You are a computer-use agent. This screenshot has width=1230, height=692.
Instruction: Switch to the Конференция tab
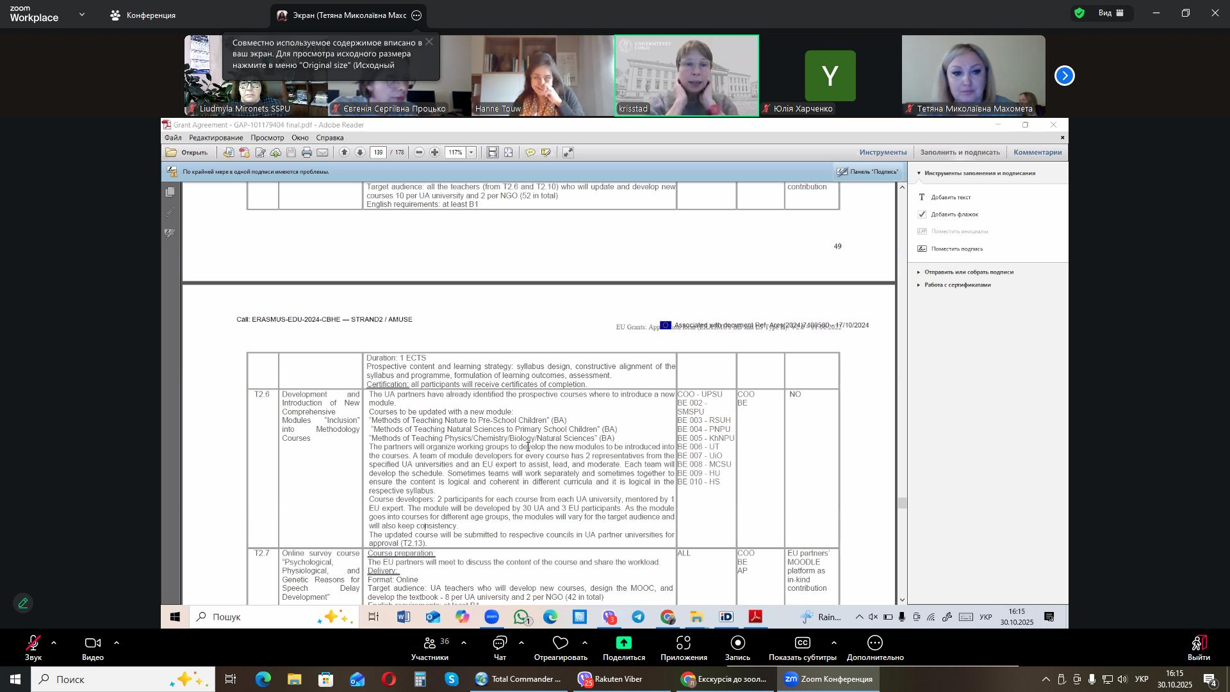[143, 15]
